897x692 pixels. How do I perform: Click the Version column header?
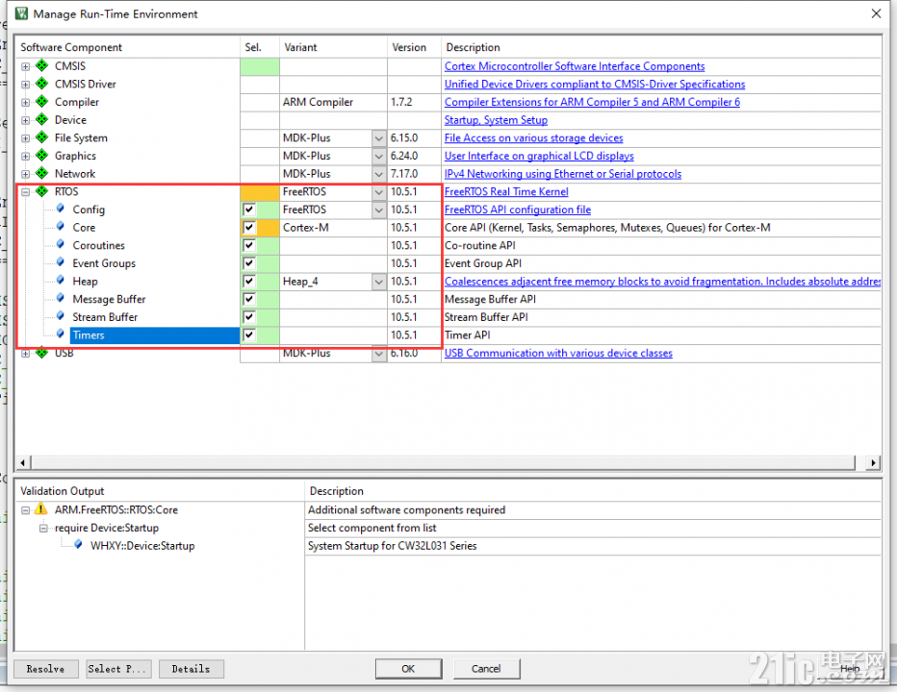pyautogui.click(x=414, y=47)
